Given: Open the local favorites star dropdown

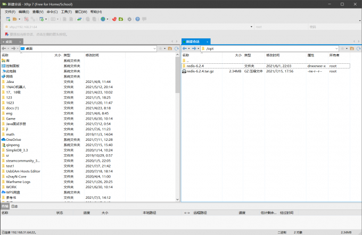Looking at the screenshot, I should point(164,48).
